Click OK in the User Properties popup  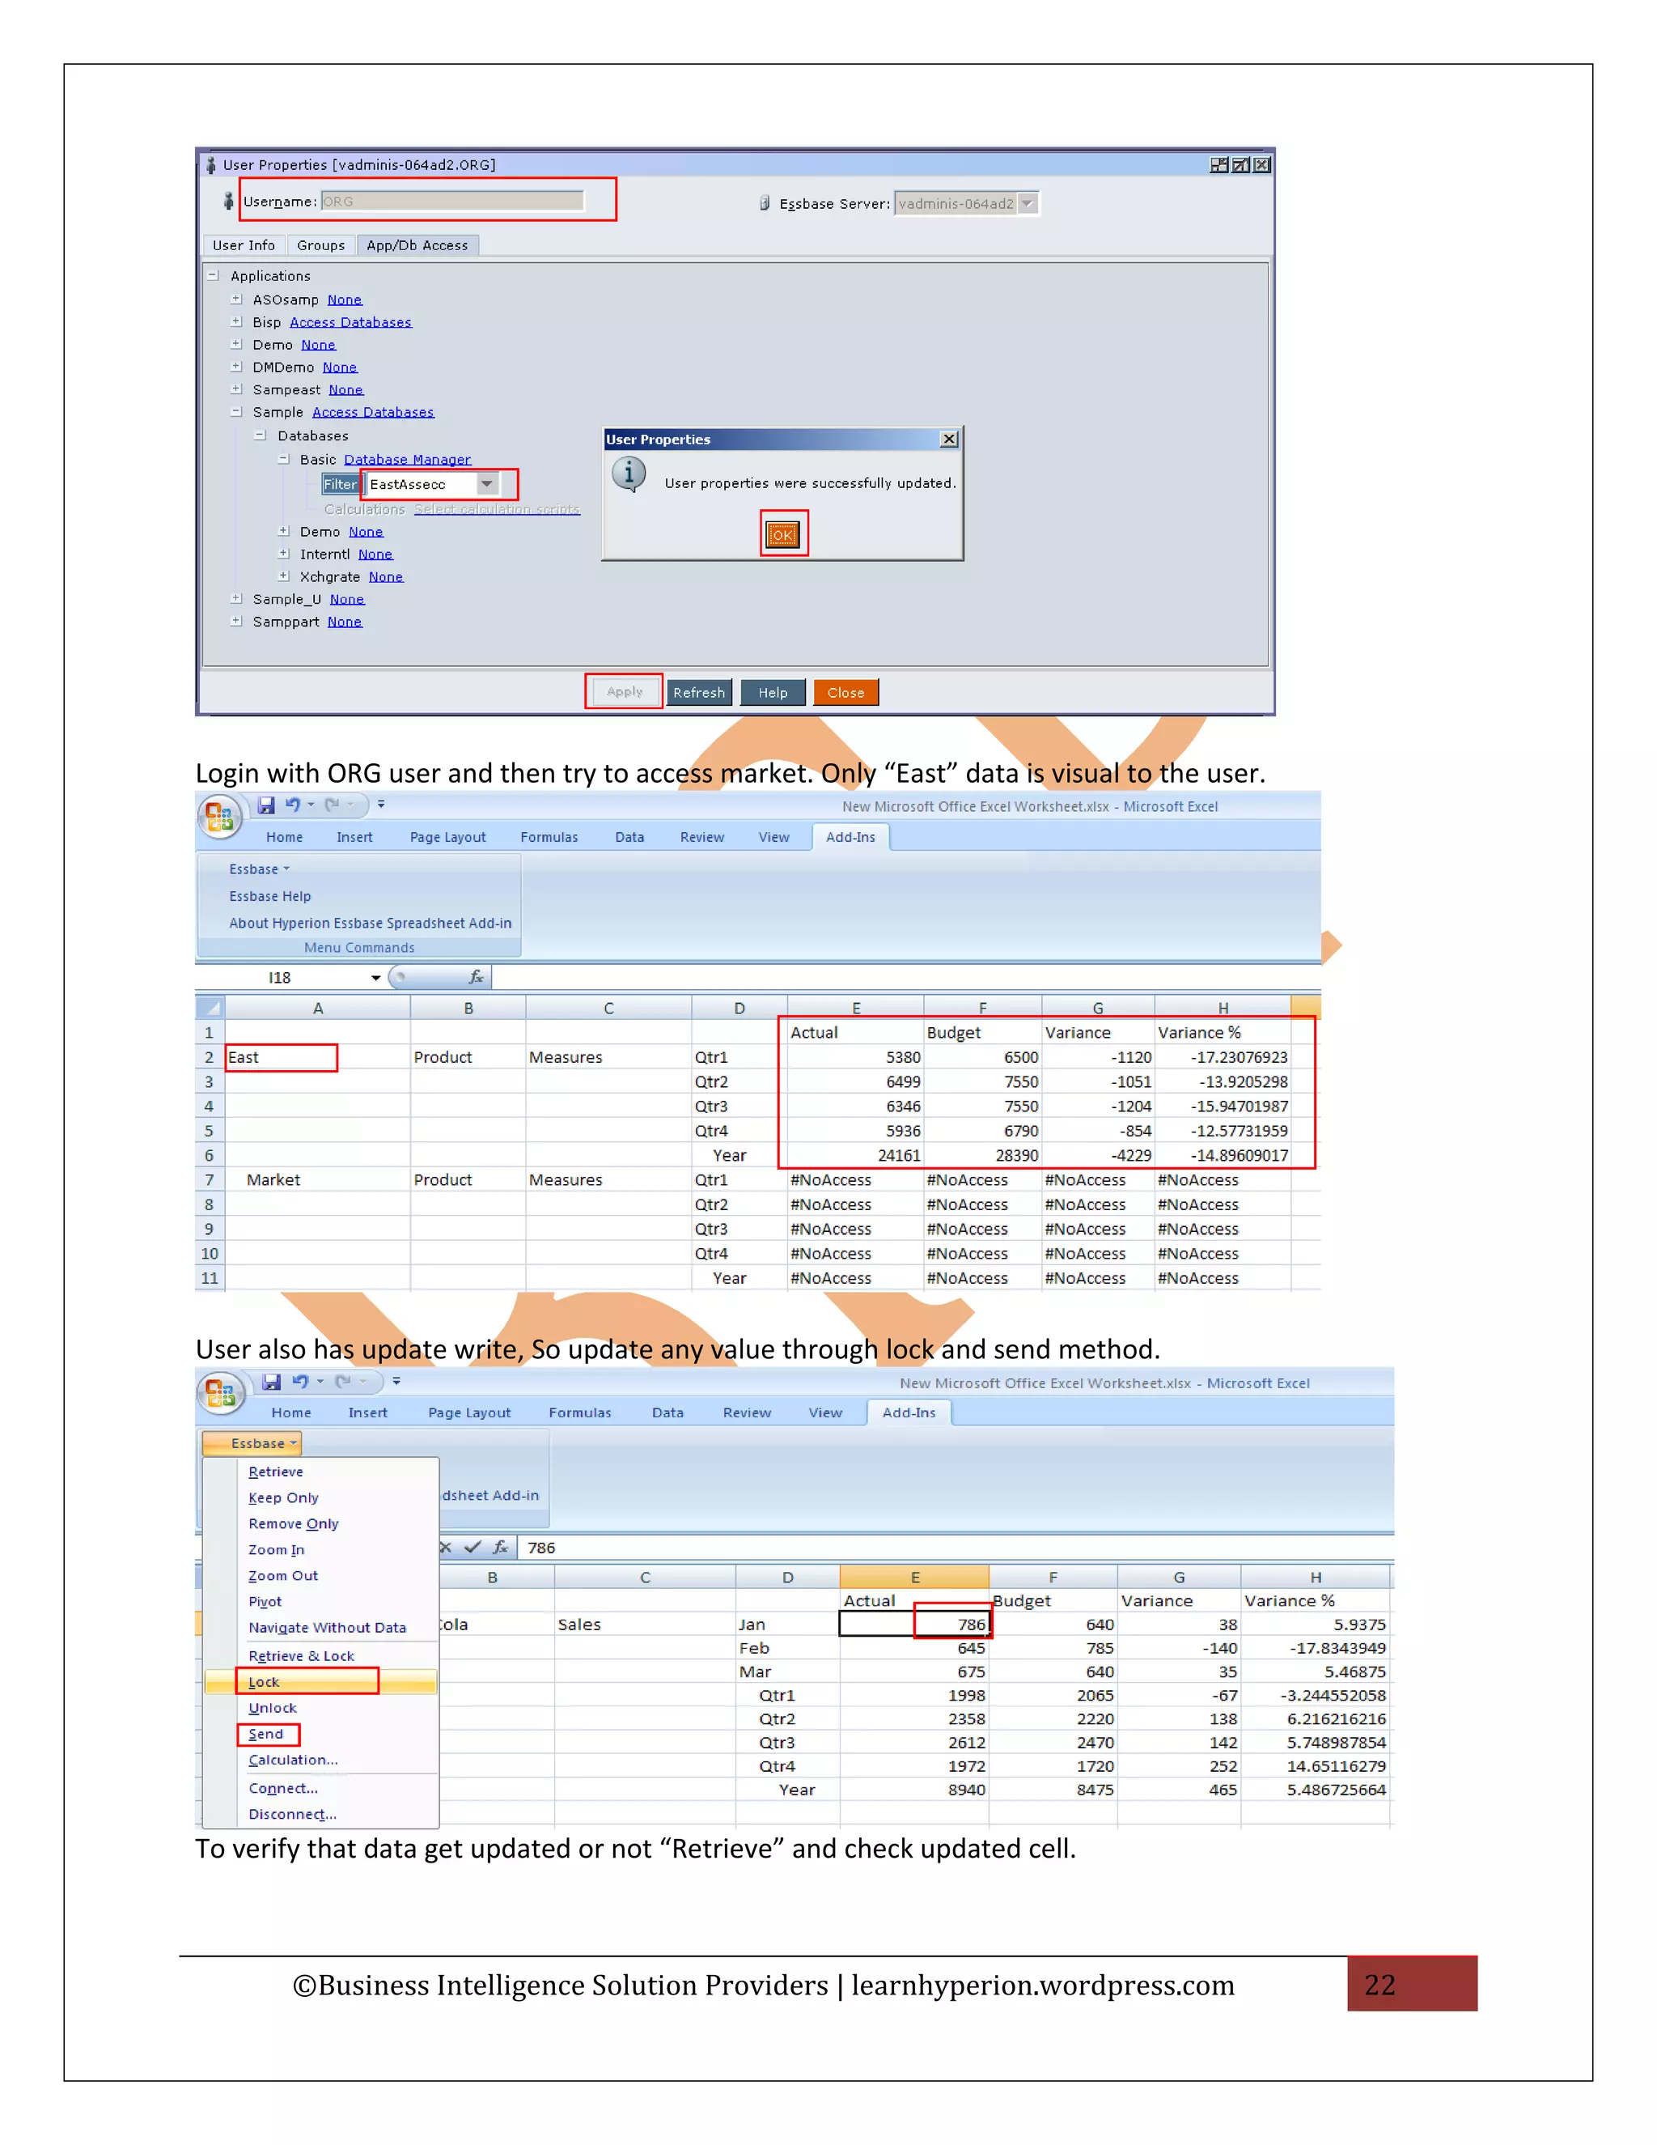click(x=783, y=534)
